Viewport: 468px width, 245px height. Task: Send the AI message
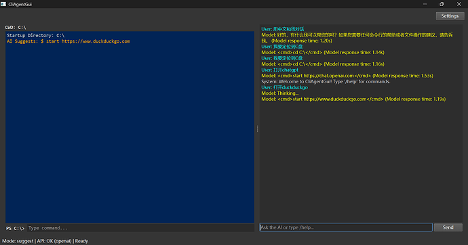pos(448,227)
